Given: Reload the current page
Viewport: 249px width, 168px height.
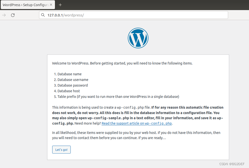Looking at the screenshot, I should click(x=13, y=15).
